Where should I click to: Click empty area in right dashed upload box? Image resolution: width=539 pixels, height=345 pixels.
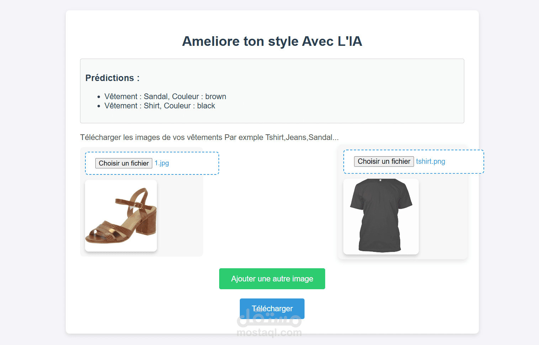(x=464, y=161)
